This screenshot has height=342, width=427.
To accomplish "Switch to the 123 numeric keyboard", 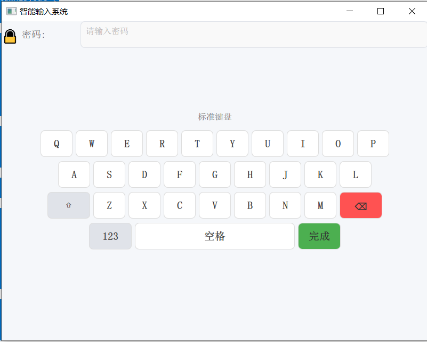I will coord(110,236).
